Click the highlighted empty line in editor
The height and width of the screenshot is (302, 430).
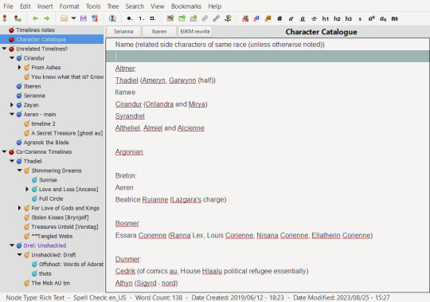point(268,57)
